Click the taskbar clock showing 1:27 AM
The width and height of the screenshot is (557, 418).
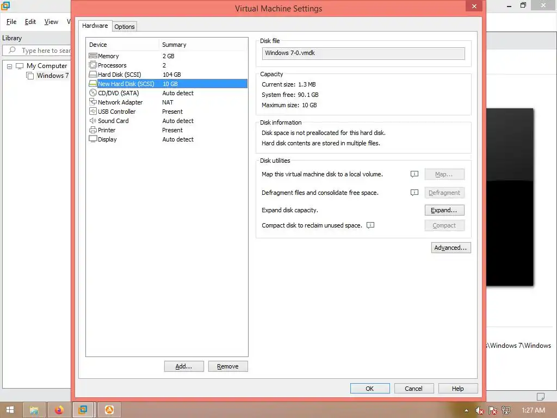pos(533,410)
